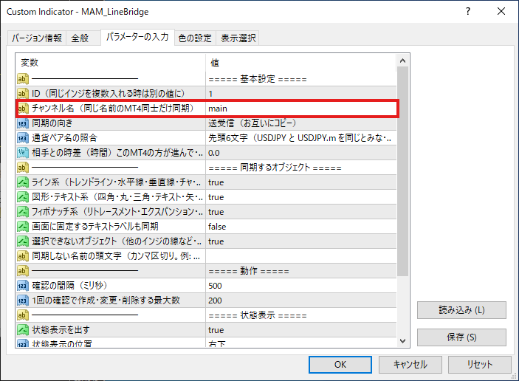Select the 同期の向き variable name
Screen dimensions: 519x381
52,123
